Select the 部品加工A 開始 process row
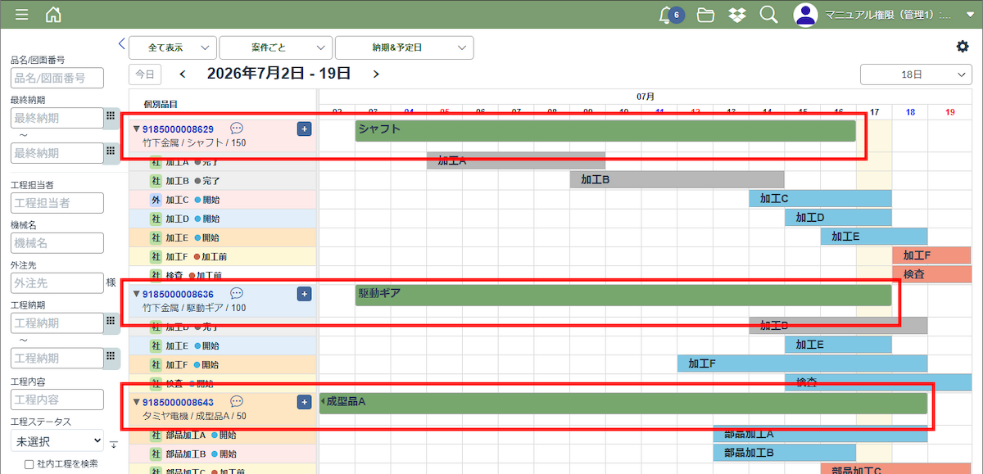The image size is (983, 474). click(223, 436)
